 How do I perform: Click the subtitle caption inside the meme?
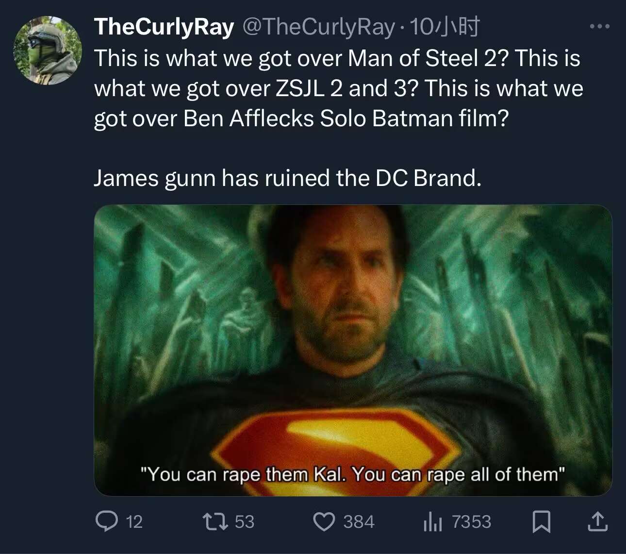pyautogui.click(x=353, y=474)
